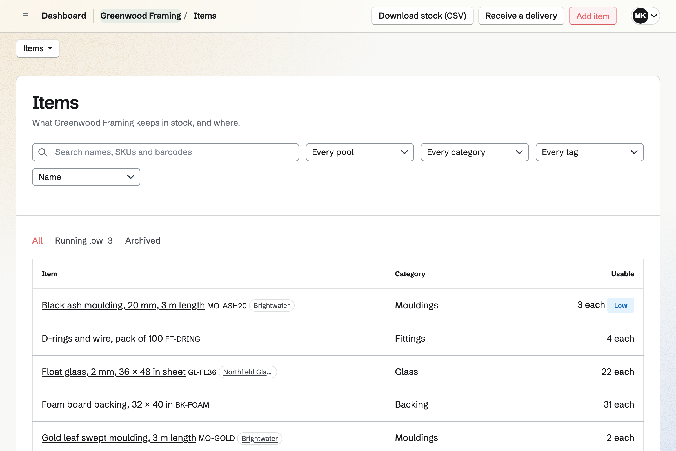The width and height of the screenshot is (676, 451).
Task: Click the MK user avatar
Action: tap(640, 16)
